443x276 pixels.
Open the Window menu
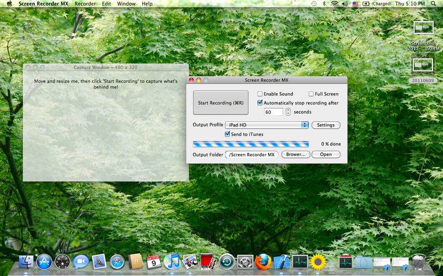126,4
